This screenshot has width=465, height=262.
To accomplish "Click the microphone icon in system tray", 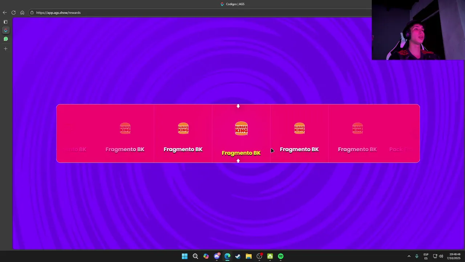I will tap(417, 256).
